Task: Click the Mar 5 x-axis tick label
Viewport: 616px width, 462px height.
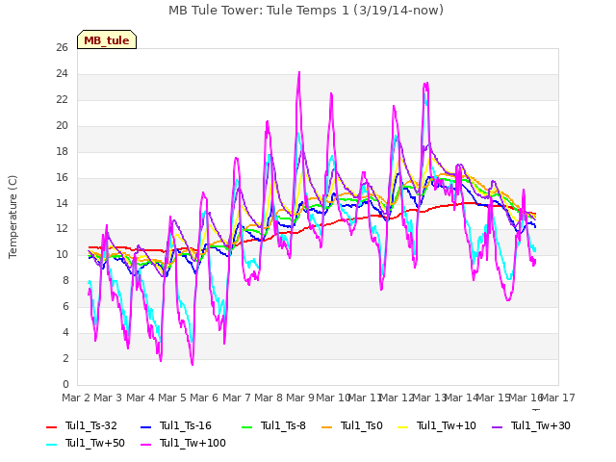Action: tap(172, 398)
